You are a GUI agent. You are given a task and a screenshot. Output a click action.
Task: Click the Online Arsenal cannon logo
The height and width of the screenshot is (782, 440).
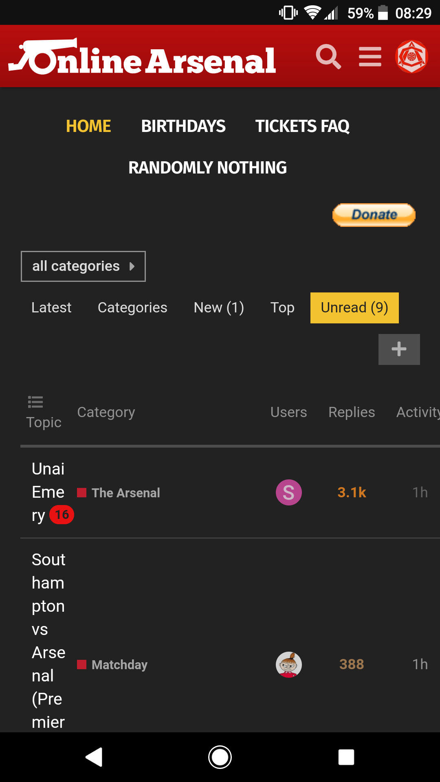point(142,57)
